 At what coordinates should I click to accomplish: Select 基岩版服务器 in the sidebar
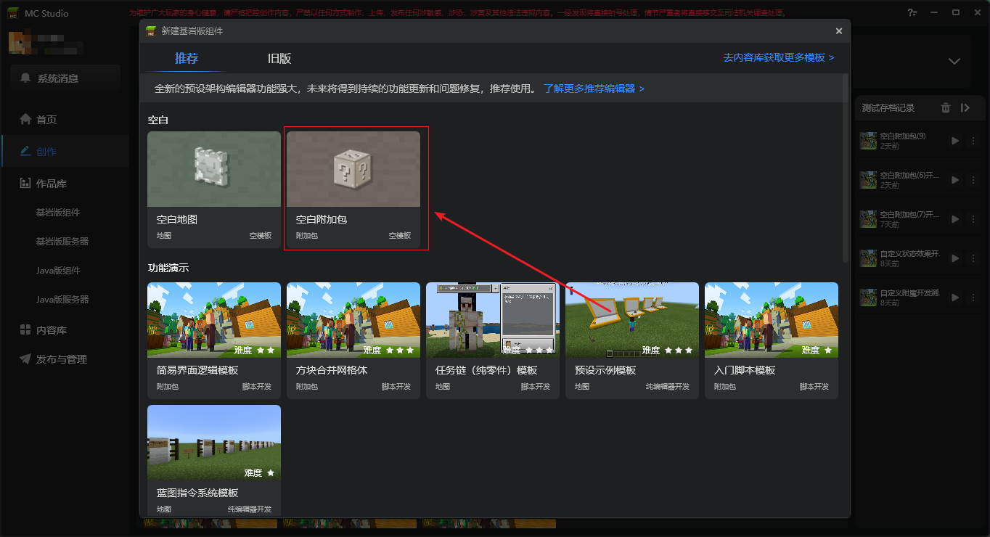62,242
